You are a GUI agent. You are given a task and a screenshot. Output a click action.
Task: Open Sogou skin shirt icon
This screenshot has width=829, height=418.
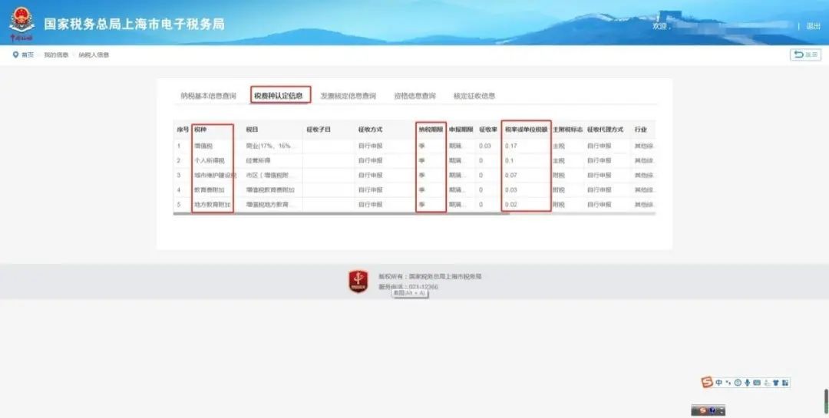coord(775,382)
